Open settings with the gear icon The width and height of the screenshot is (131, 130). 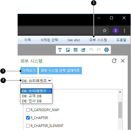click(x=107, y=50)
